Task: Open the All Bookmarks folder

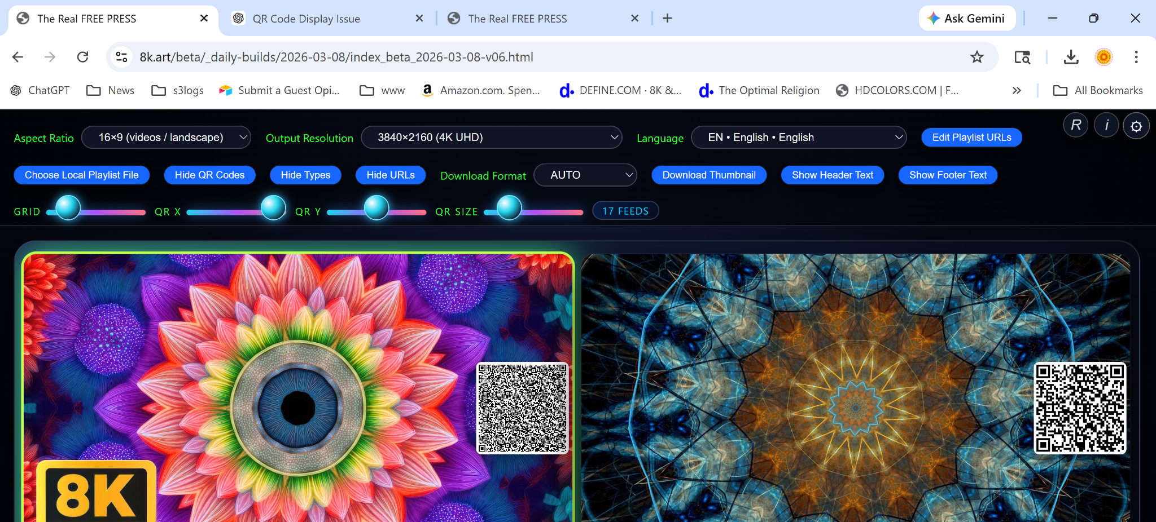Action: (1098, 90)
